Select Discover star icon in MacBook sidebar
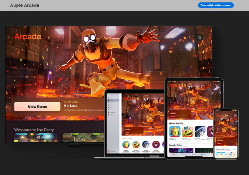The image size is (249, 175). [108, 98]
